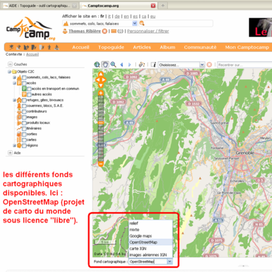
Task: Choose mixte base map option
Action: click(x=150, y=230)
